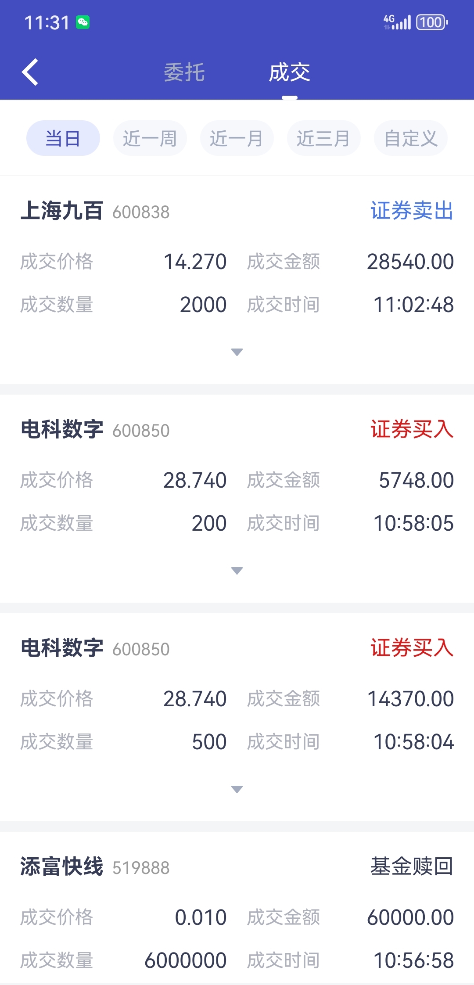
Task: Open the 自定义 date range
Action: point(410,138)
